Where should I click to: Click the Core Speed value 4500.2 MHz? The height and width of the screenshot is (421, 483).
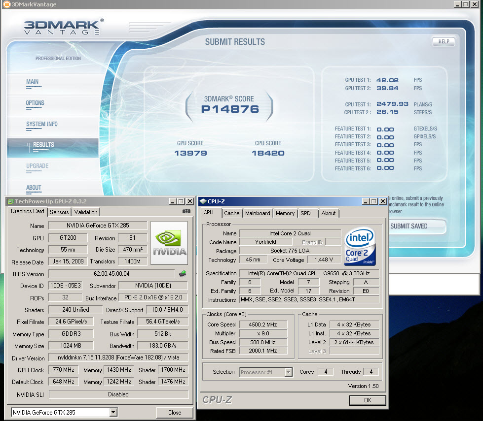coord(263,324)
